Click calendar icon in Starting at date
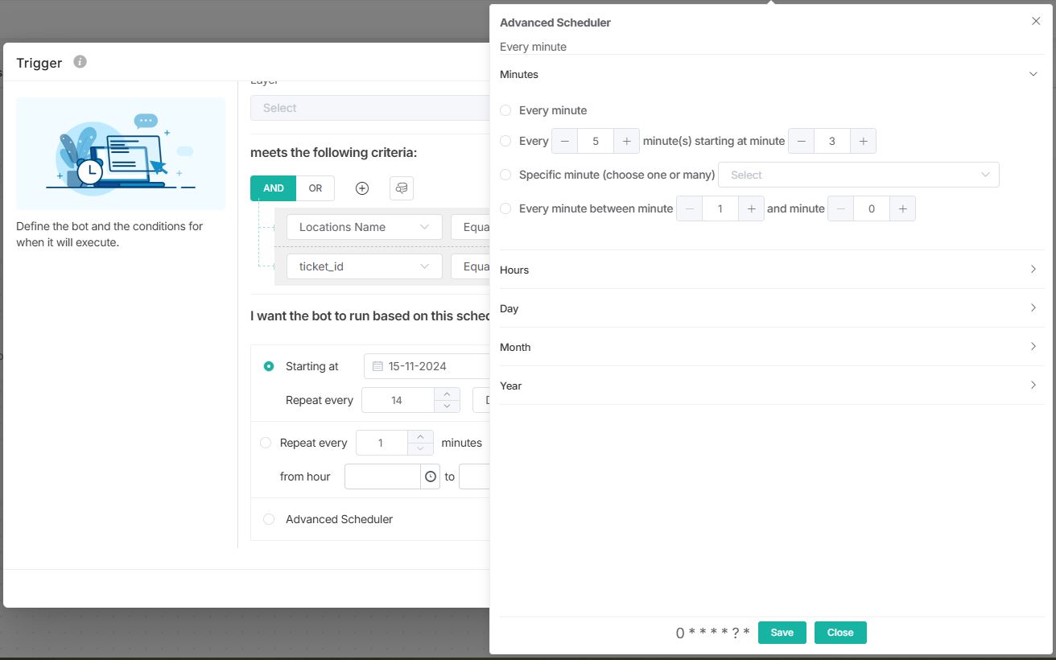 click(x=377, y=366)
